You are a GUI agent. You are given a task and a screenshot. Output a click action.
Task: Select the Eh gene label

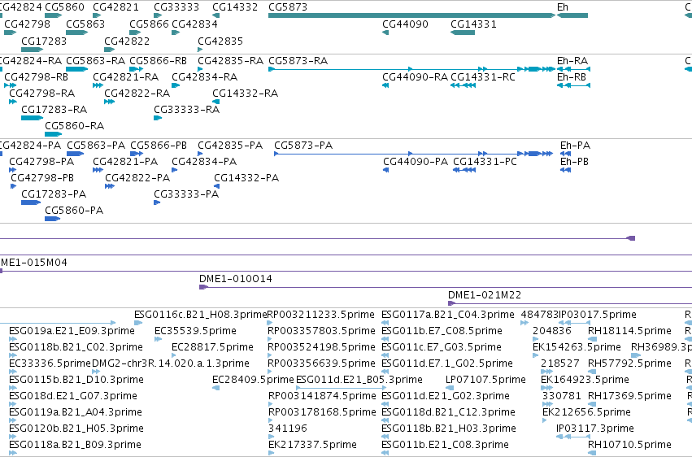pos(563,7)
